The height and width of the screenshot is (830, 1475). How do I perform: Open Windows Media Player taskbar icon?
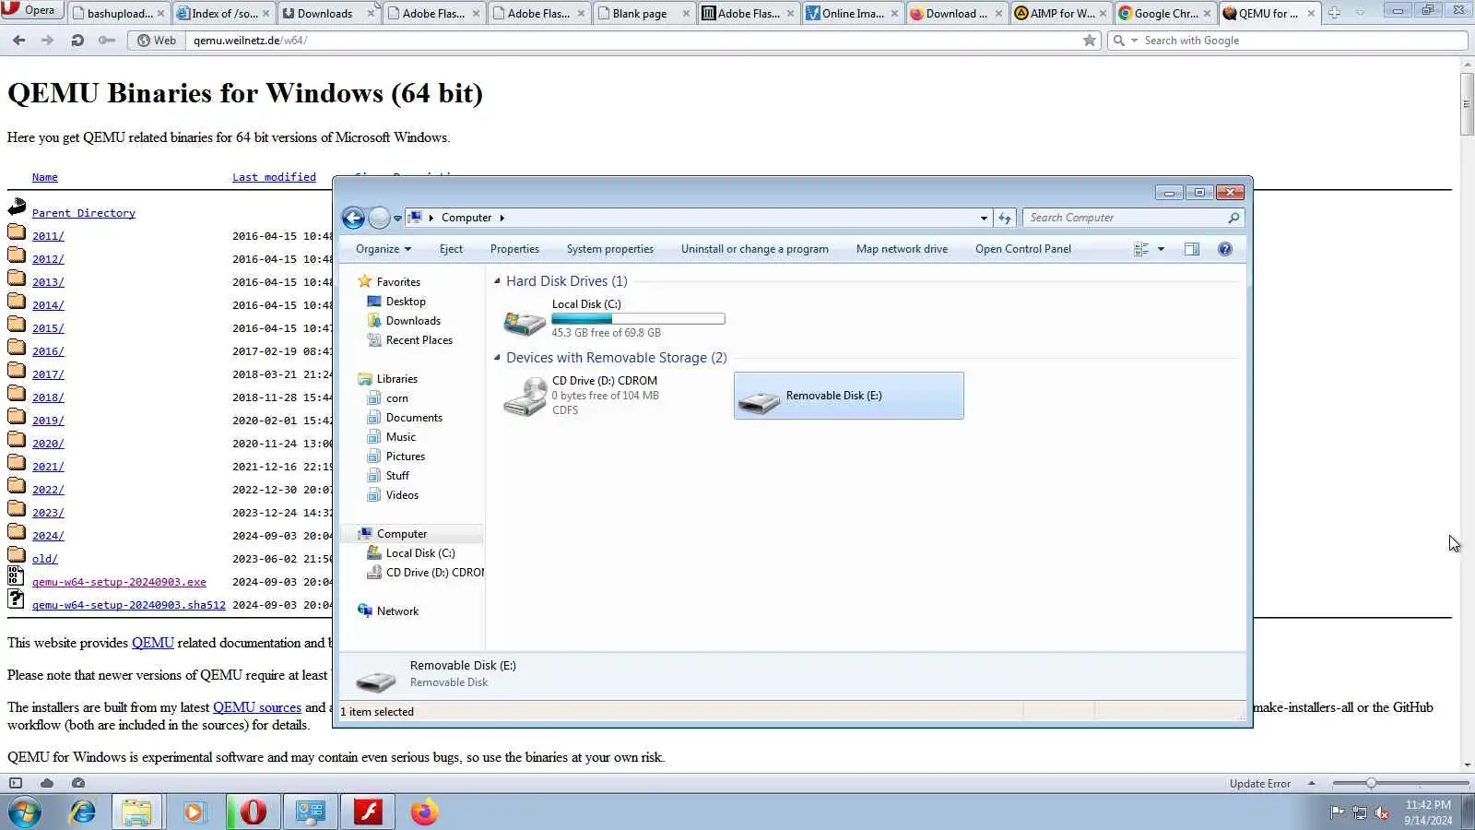click(194, 812)
